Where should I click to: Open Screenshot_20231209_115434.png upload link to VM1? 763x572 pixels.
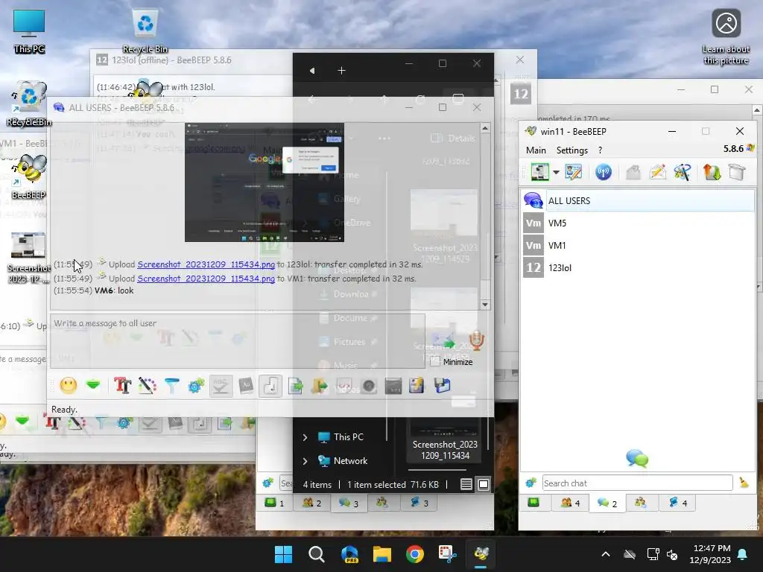click(x=206, y=279)
